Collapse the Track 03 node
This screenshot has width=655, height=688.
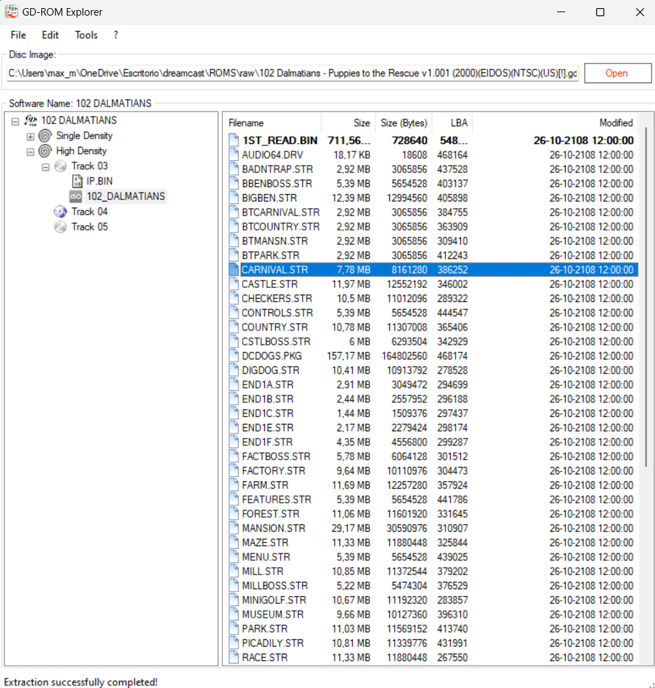45,168
